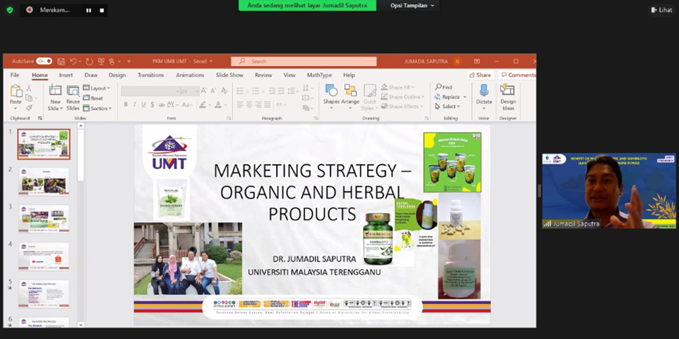Select slide 3 thumbnail

coord(44,219)
